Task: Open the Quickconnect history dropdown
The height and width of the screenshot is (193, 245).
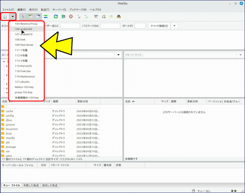Action: (x=174, y=26)
